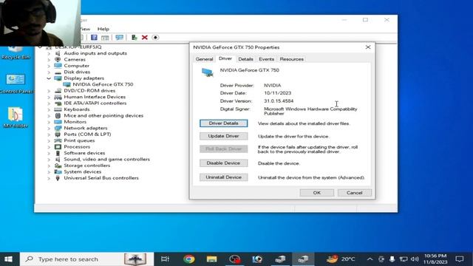Click the properties view toolbar icon

pos(105,38)
